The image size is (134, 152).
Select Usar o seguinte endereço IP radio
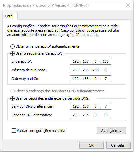click(x=12, y=54)
